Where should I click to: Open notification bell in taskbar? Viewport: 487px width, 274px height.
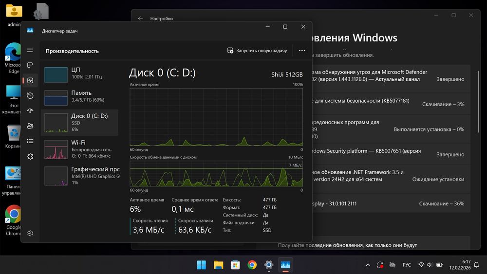pos(476,265)
